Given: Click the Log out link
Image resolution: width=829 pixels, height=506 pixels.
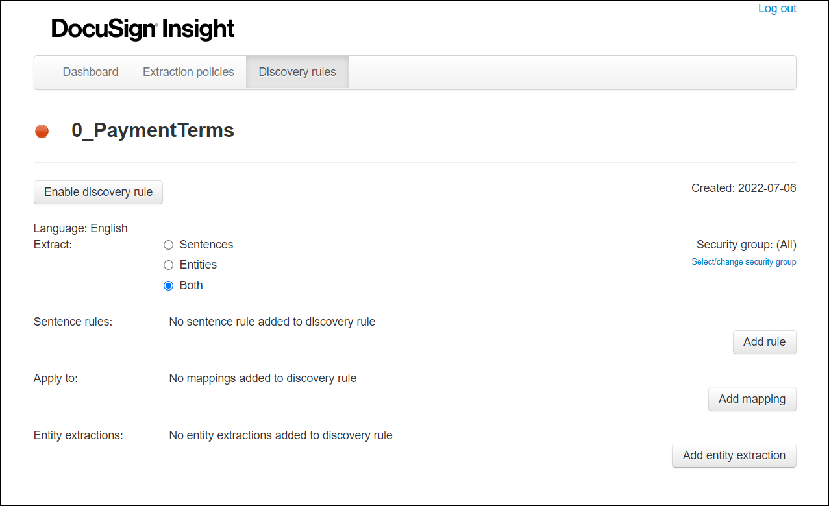Looking at the screenshot, I should coord(776,8).
